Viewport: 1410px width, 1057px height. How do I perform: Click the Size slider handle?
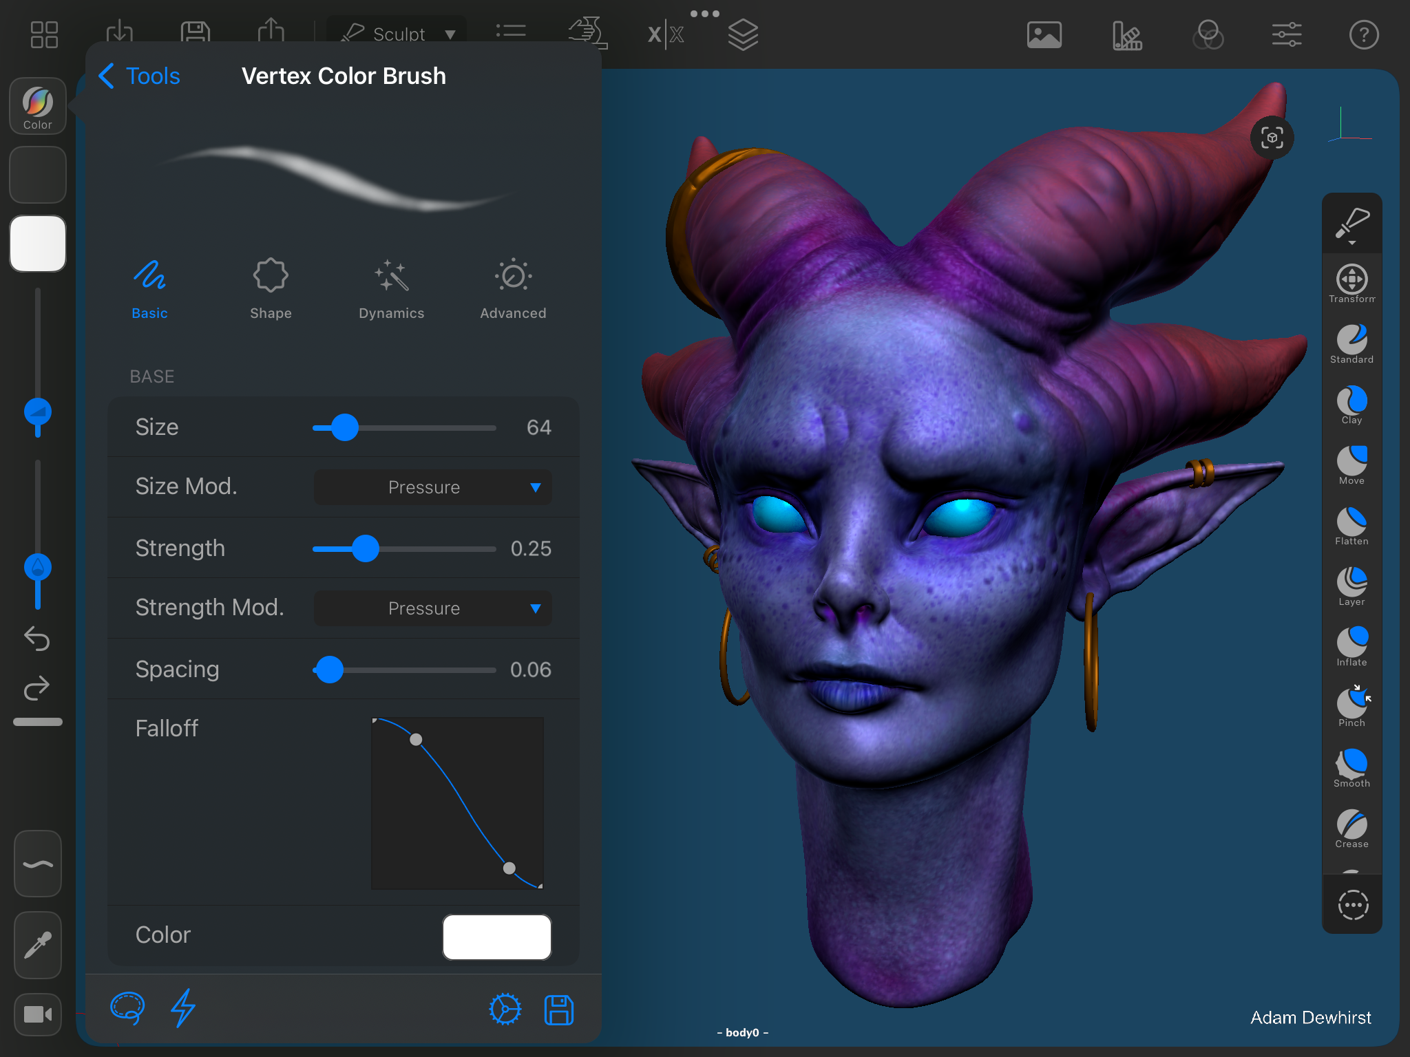(344, 427)
